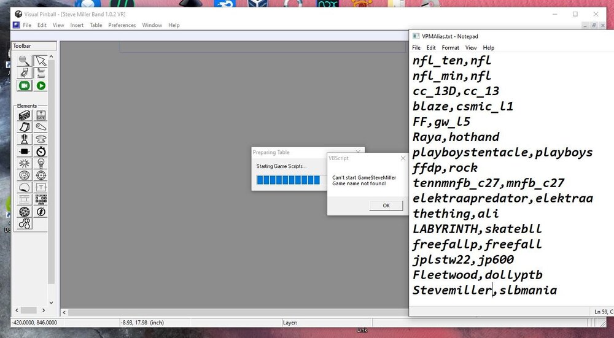Screen dimensions: 614x338
Task: Open the Preferences menu
Action: [122, 25]
